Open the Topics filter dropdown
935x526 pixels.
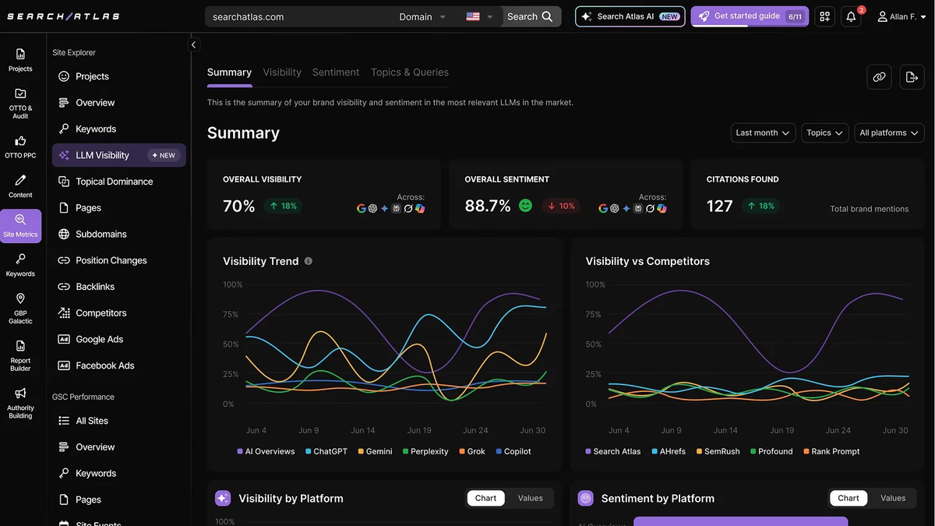tap(824, 132)
